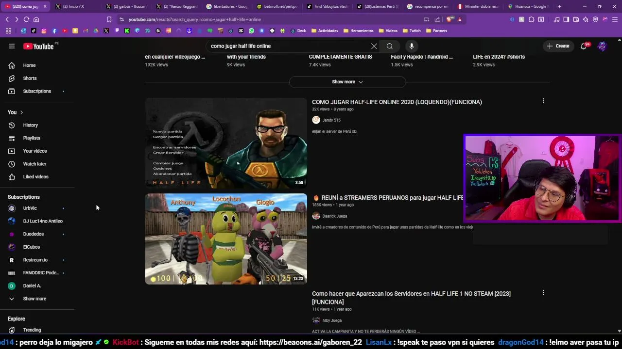Open the browser extensions puzzle icon
The image size is (622, 349).
pyautogui.click(x=531, y=19)
